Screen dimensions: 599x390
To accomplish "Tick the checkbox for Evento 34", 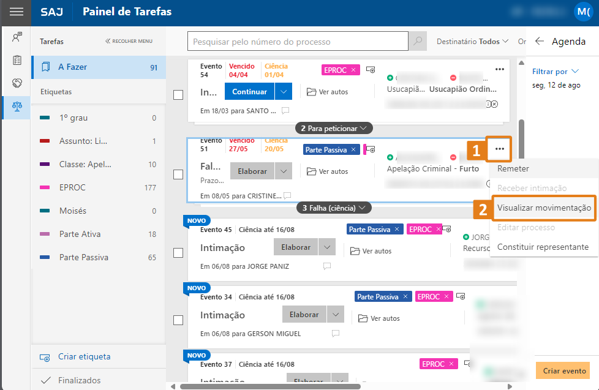I will point(178,320).
